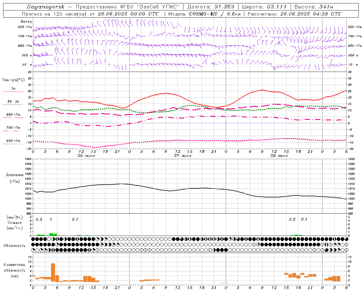Image resolution: width=363 pixels, height=290 pixels.
Task: Select the 'Тем-ра(°C)' temperature panel label
Action: coord(13,80)
